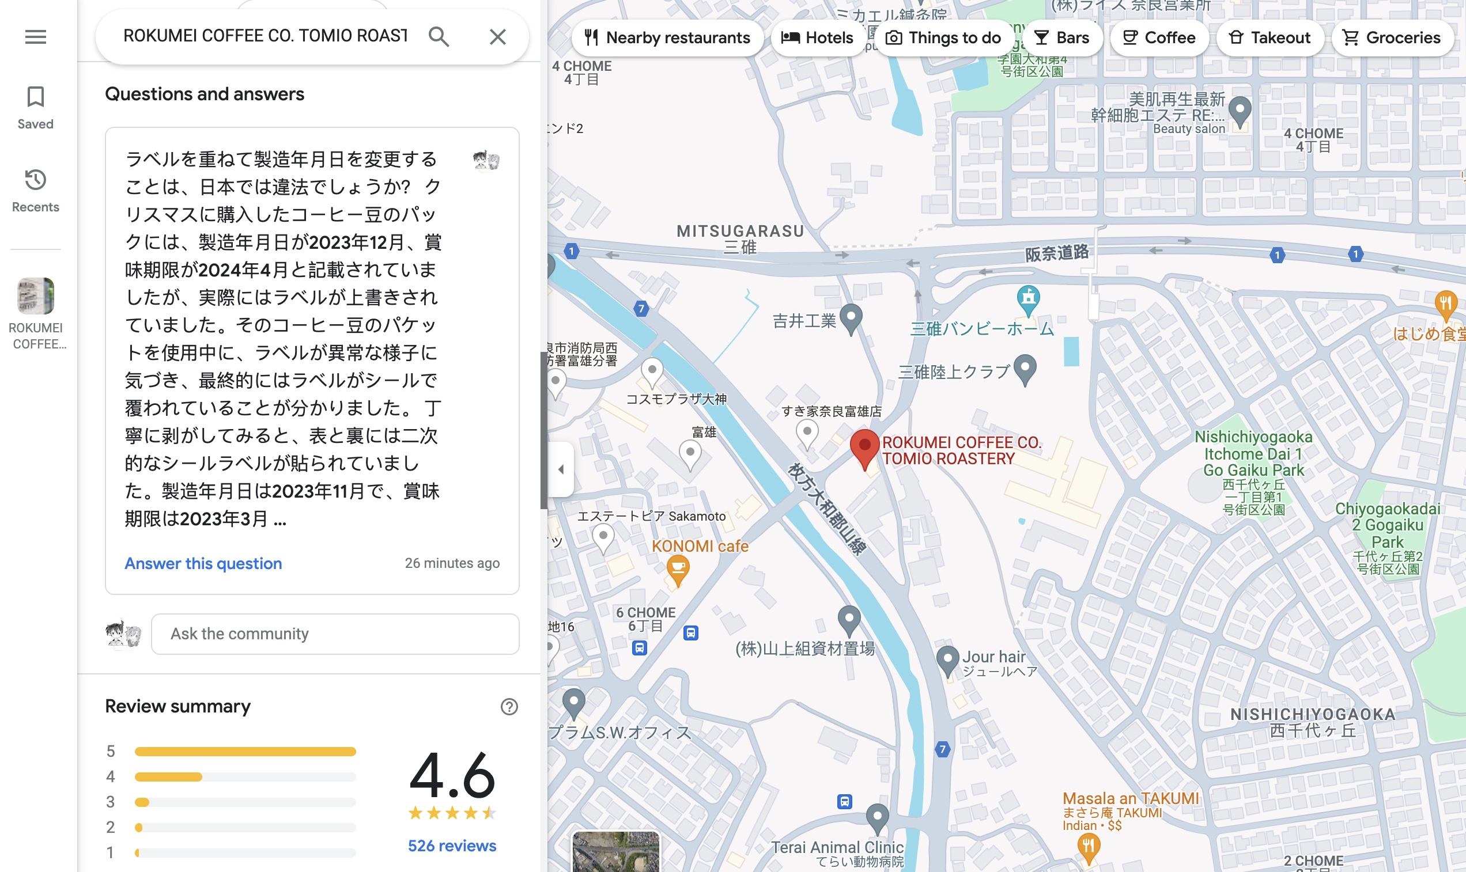Select the ROKUMEI COFFEE recent place thumbnail
The height and width of the screenshot is (872, 1466).
click(35, 296)
